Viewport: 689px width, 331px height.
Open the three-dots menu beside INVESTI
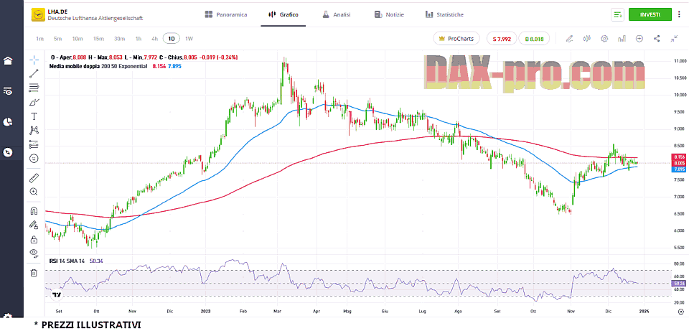pos(680,14)
